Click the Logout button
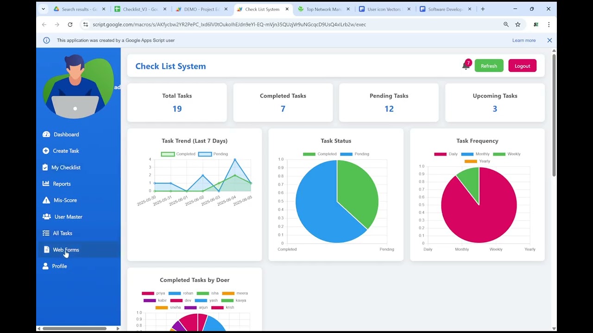 [x=522, y=66]
